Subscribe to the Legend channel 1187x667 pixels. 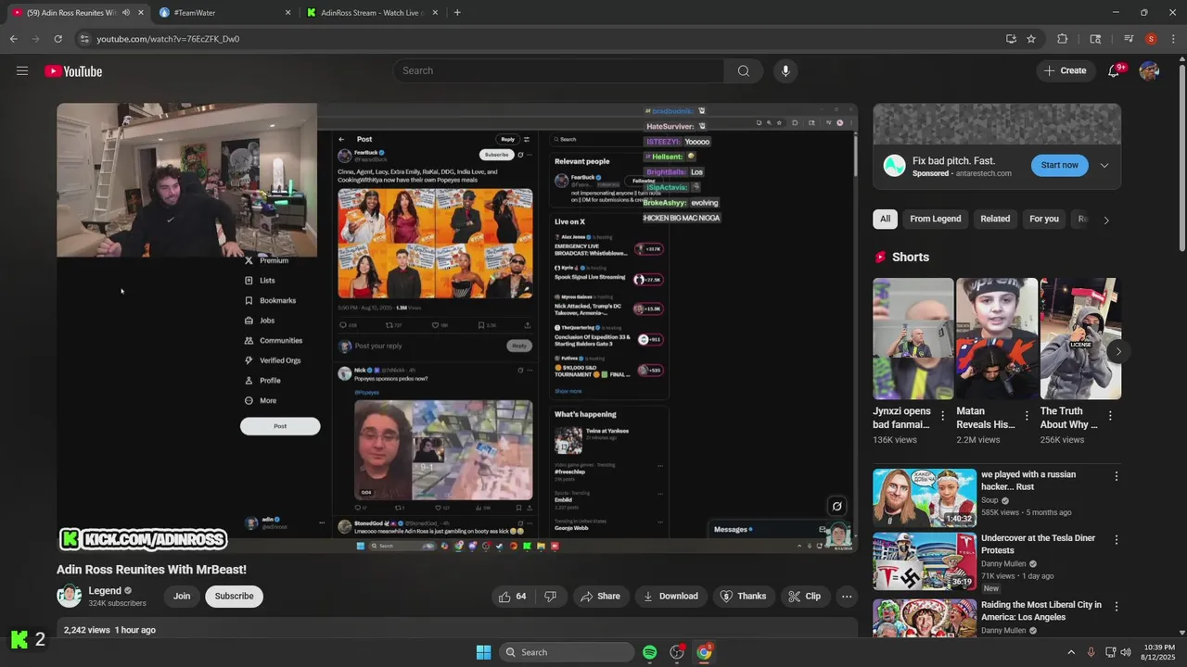point(234,597)
